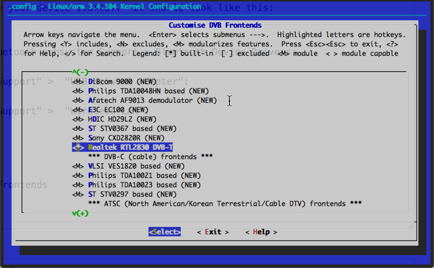Click the ^(-) scroll up indicator
The height and width of the screenshot is (268, 434).
point(80,73)
